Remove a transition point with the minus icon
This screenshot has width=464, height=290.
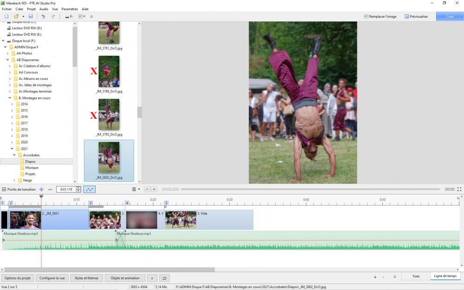coord(50,189)
